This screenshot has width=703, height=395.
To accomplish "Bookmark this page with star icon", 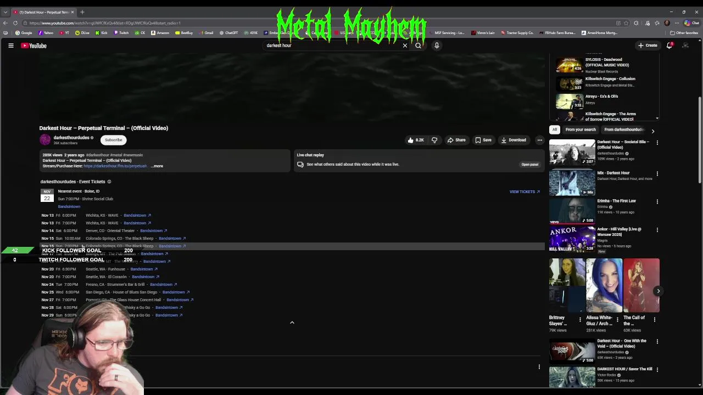I will click(626, 23).
